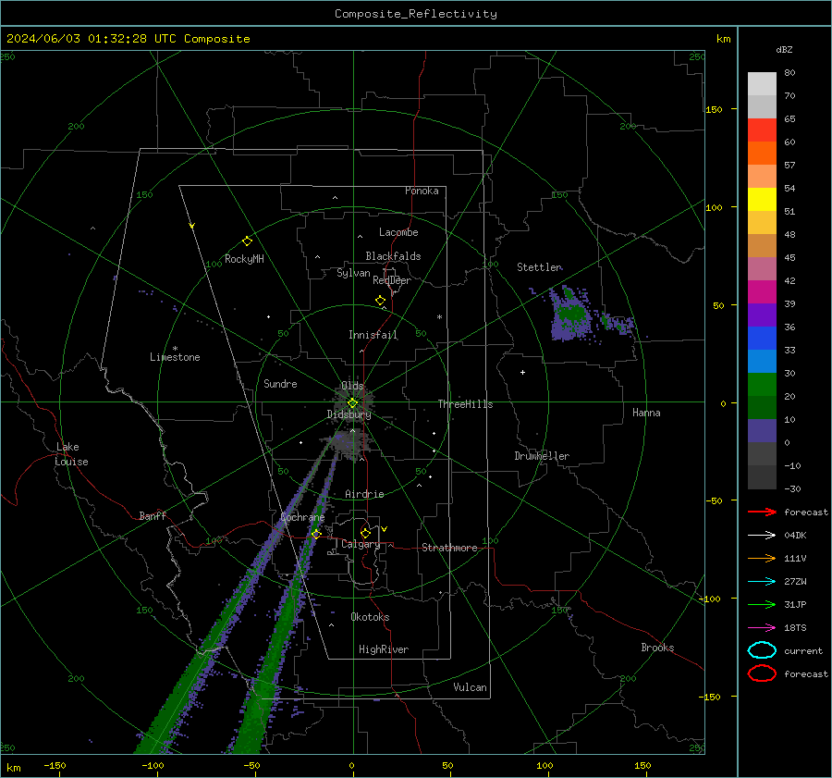
Task: Pick the blue 36-33 dBZ swatch
Action: click(762, 339)
